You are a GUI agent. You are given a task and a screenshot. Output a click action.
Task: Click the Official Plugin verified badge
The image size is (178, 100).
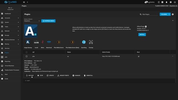point(146,27)
